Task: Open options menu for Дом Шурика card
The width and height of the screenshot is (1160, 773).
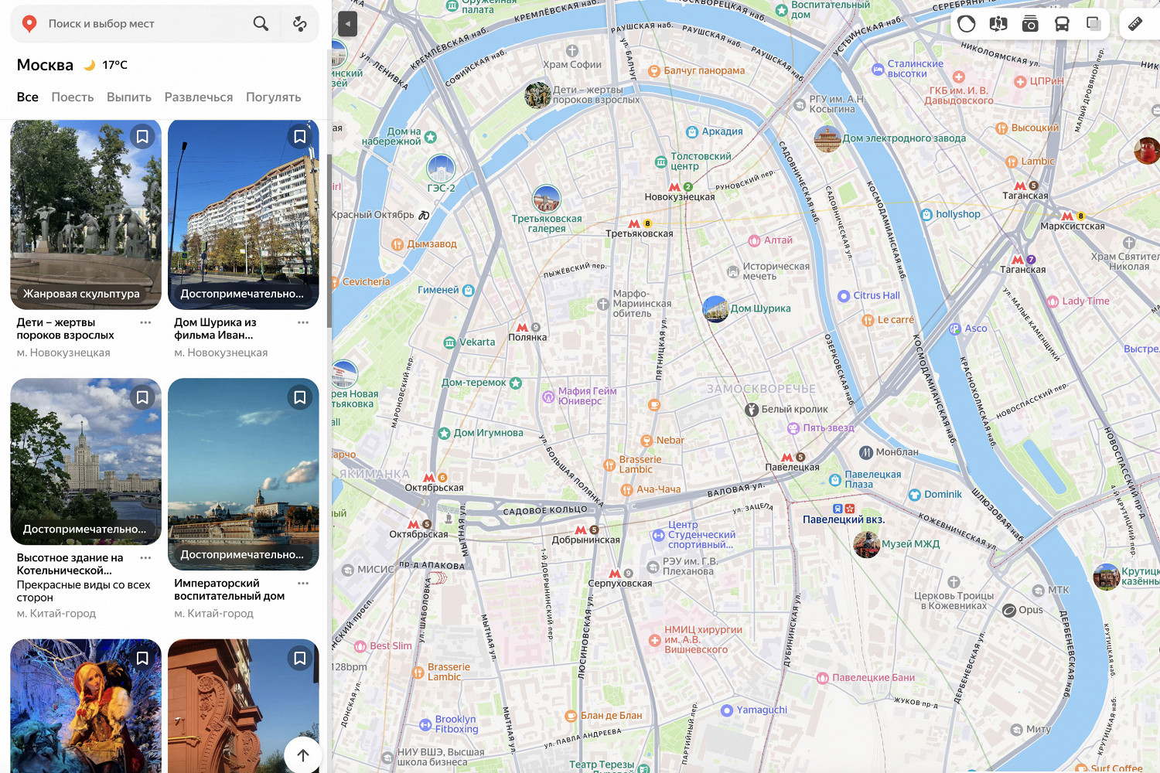Action: 303,322
